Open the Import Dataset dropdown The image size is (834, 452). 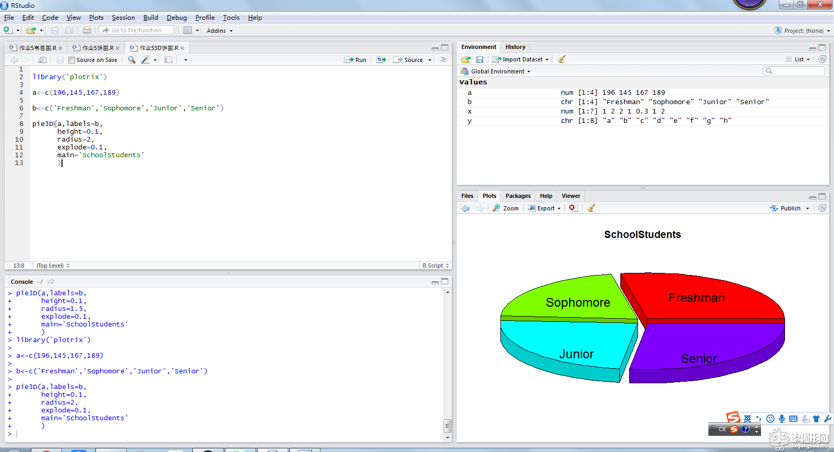point(520,59)
